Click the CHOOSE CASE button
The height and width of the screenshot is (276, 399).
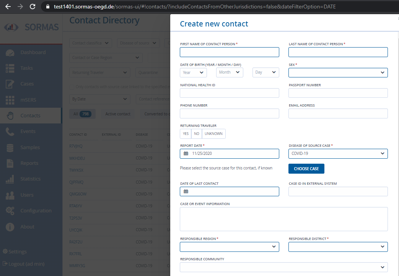tap(306, 169)
